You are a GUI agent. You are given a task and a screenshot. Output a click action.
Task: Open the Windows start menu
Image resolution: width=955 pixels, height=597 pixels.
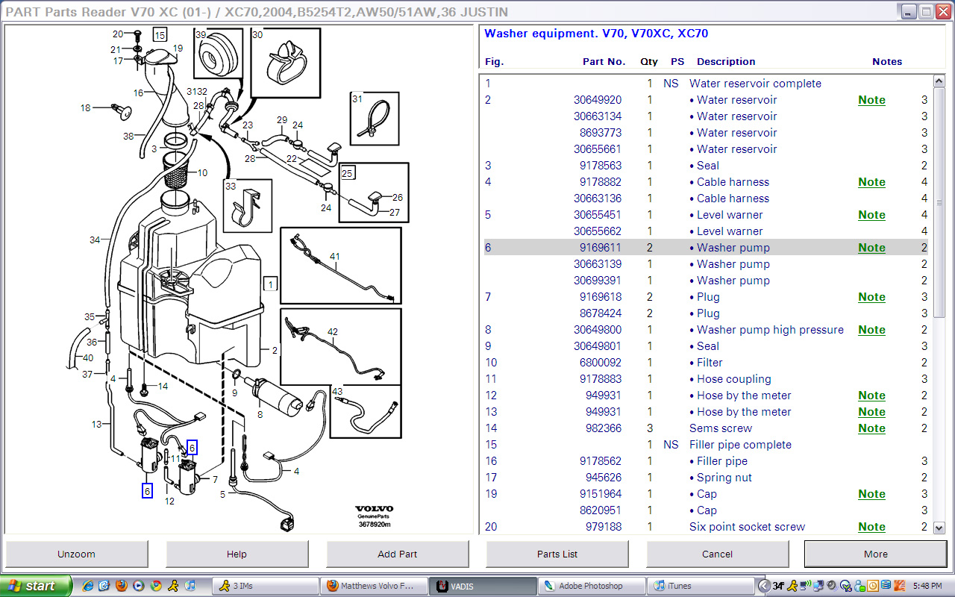[34, 586]
